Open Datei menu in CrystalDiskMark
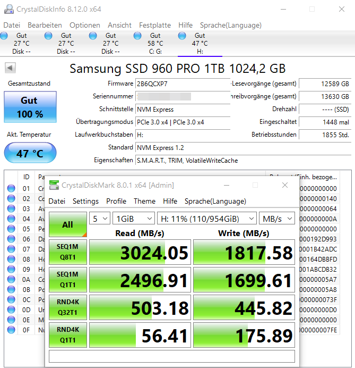The height and width of the screenshot is (368, 355). [57, 201]
